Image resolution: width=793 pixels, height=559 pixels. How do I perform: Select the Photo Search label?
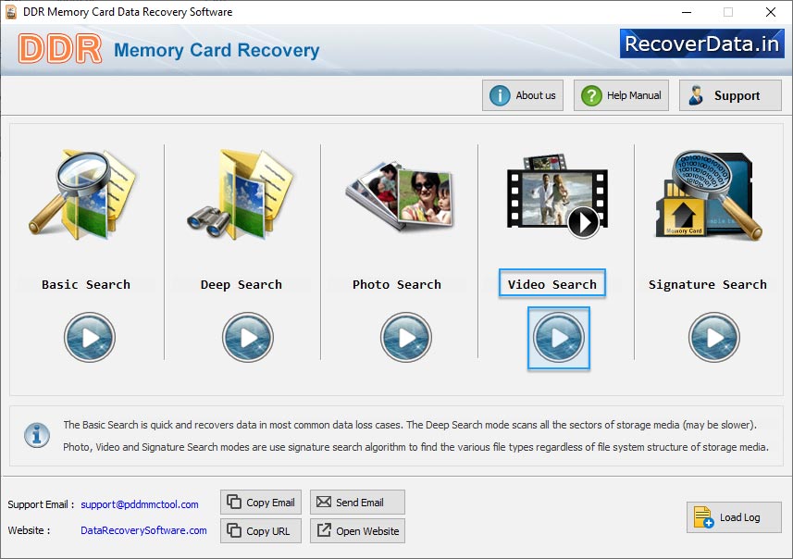click(397, 284)
